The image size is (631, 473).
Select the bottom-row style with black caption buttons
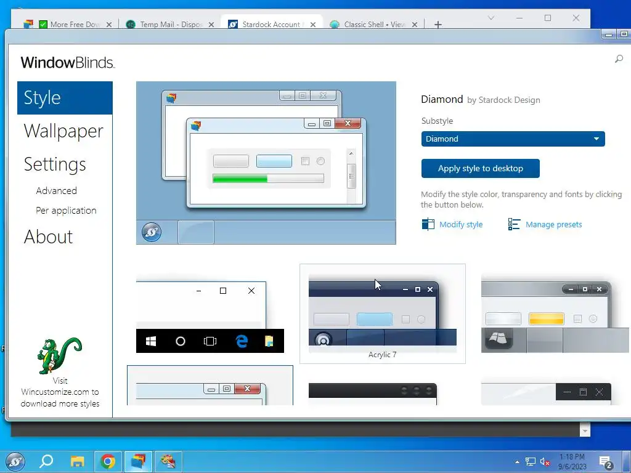pyautogui.click(x=546, y=394)
